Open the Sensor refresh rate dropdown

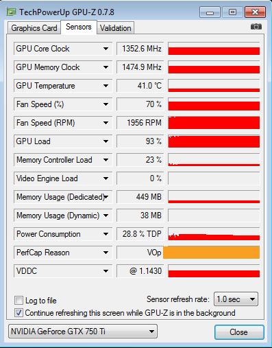236,299
